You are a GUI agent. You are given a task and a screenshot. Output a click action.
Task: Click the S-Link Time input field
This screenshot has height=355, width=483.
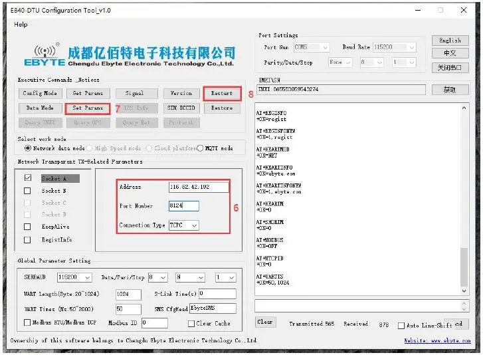(x=217, y=294)
